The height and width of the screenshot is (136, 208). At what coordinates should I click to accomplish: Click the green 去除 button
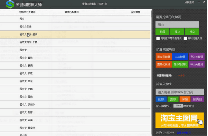[x=173, y=99]
